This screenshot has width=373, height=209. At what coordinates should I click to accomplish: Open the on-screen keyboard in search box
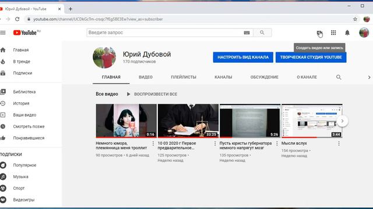coord(247,33)
